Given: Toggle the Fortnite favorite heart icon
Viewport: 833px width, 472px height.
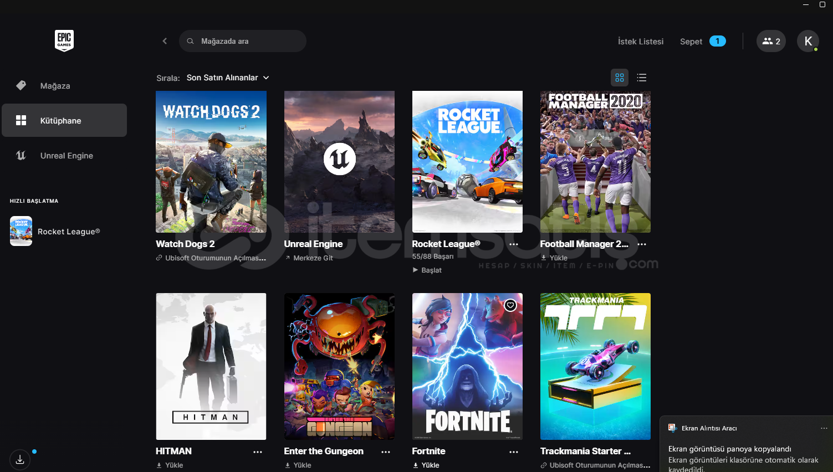Looking at the screenshot, I should pos(510,305).
